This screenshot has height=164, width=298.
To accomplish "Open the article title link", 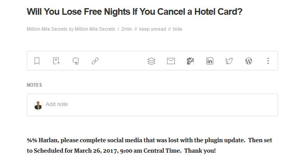I will (x=134, y=12).
